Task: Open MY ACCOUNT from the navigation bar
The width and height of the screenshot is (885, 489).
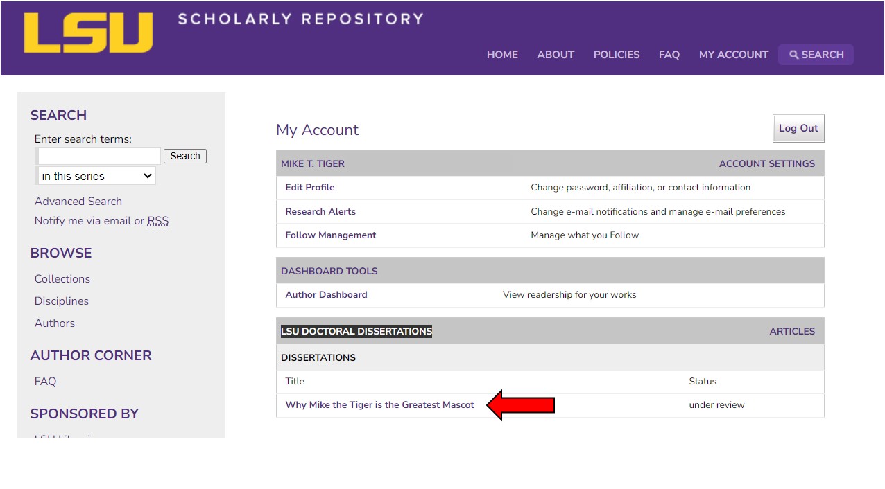Action: tap(733, 55)
